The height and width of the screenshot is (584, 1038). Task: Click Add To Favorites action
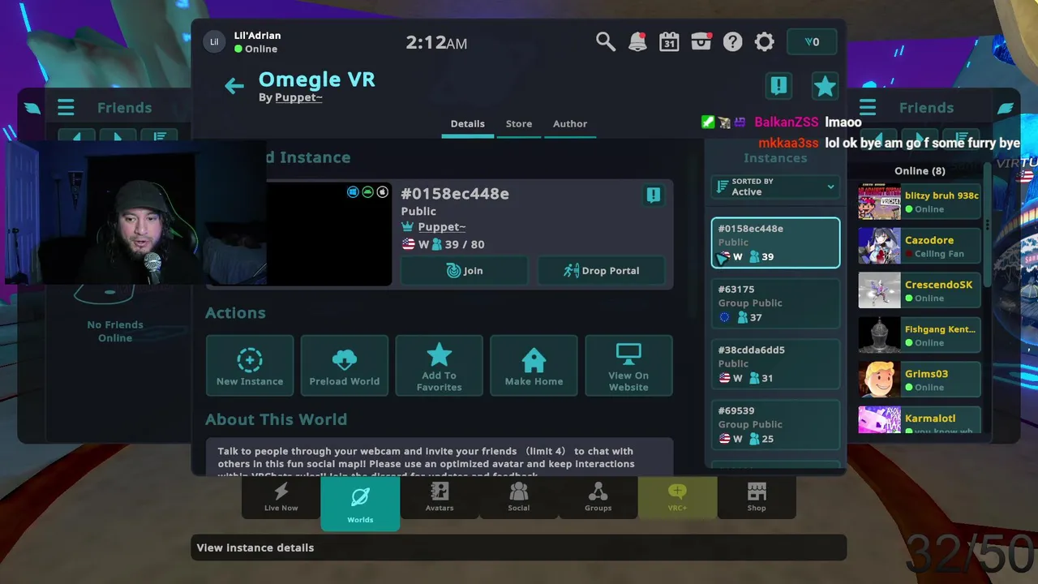(x=439, y=365)
